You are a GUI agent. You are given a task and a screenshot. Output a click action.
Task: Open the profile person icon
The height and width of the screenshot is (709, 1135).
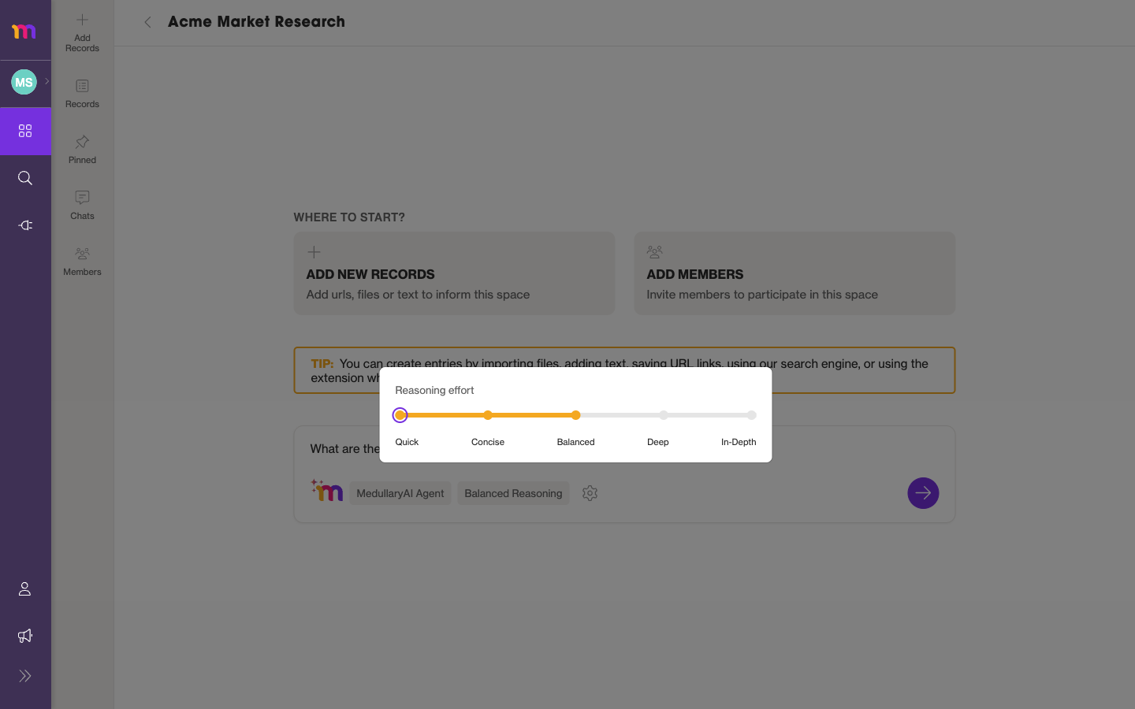pyautogui.click(x=25, y=588)
